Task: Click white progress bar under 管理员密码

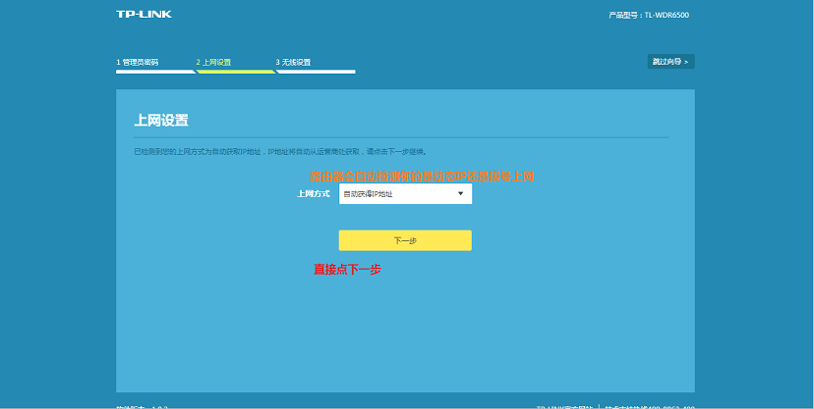Action: click(155, 71)
